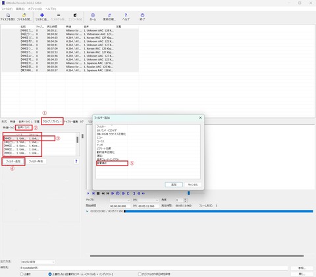Open the チャプター dropdown
Image resolution: width=316 pixels, height=277 pixels.
[x=120, y=200]
